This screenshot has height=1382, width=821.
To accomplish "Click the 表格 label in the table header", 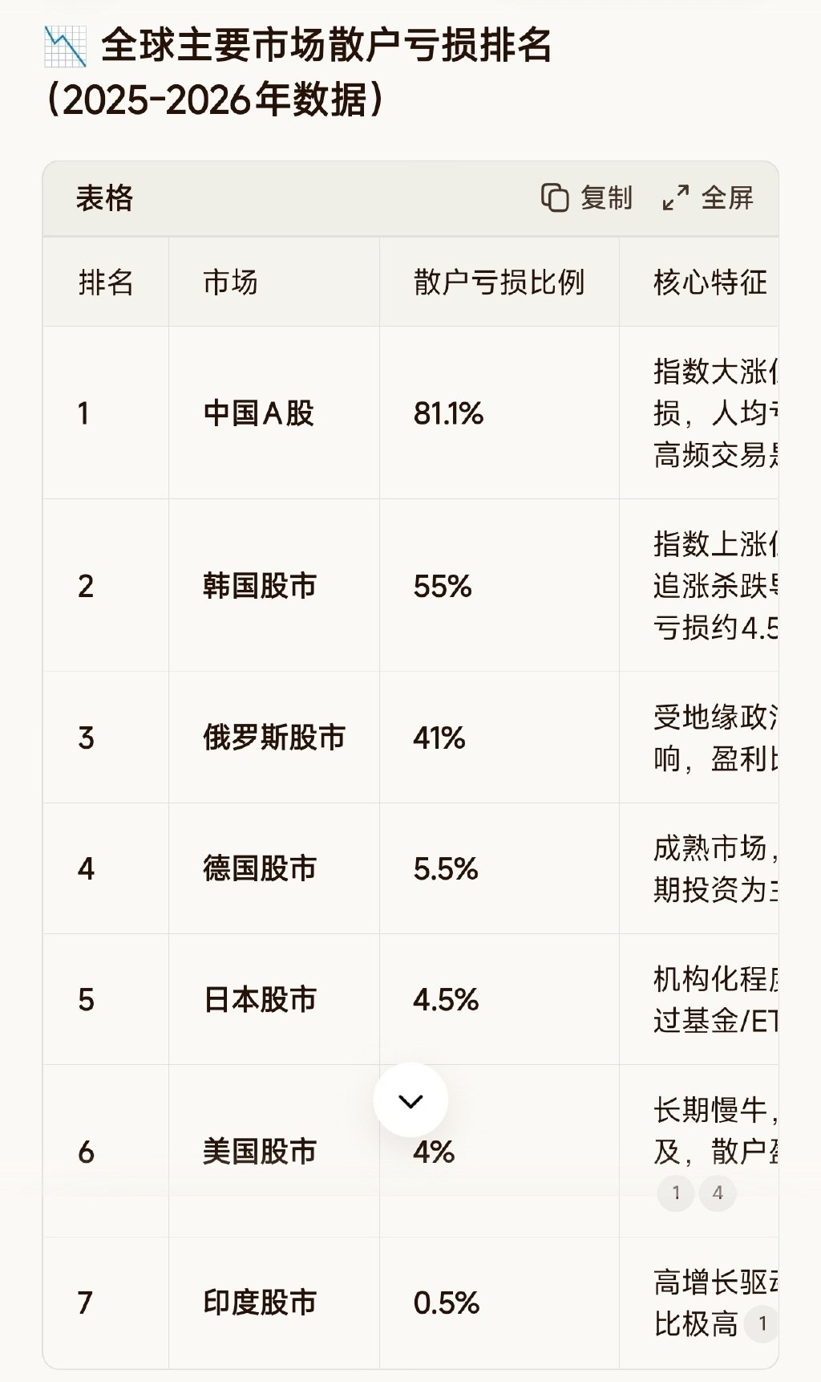I will tap(104, 197).
